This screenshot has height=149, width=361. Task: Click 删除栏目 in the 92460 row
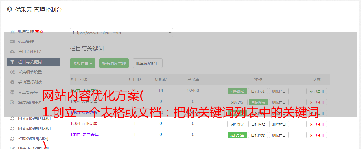coord(279,91)
